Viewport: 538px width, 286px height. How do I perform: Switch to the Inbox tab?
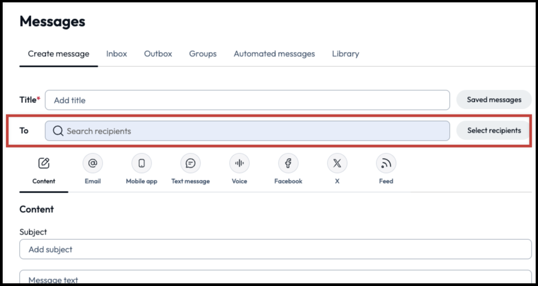[x=116, y=54]
